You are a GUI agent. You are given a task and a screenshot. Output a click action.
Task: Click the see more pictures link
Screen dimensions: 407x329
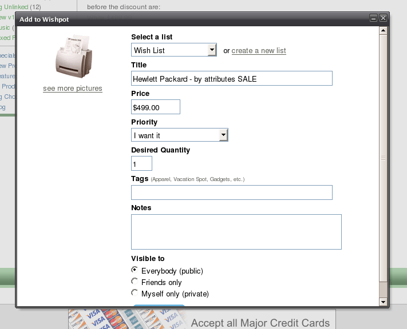pos(73,89)
